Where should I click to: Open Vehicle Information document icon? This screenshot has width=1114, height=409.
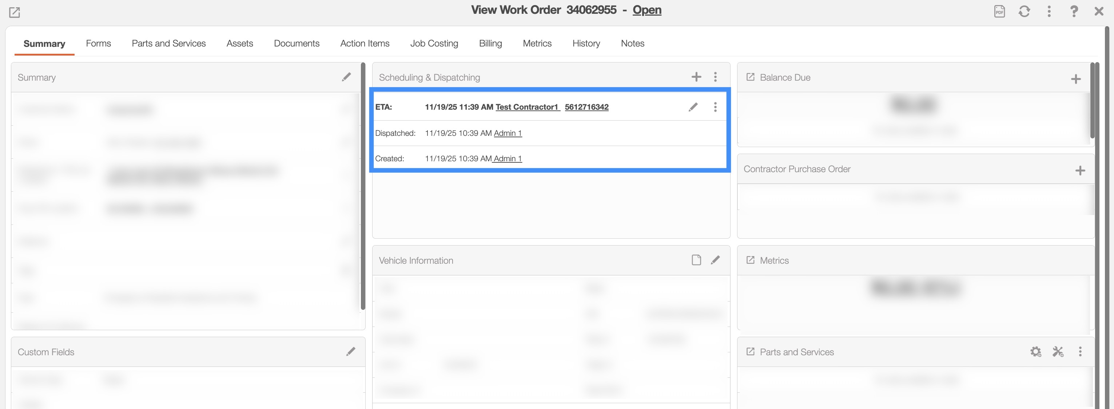(x=696, y=260)
